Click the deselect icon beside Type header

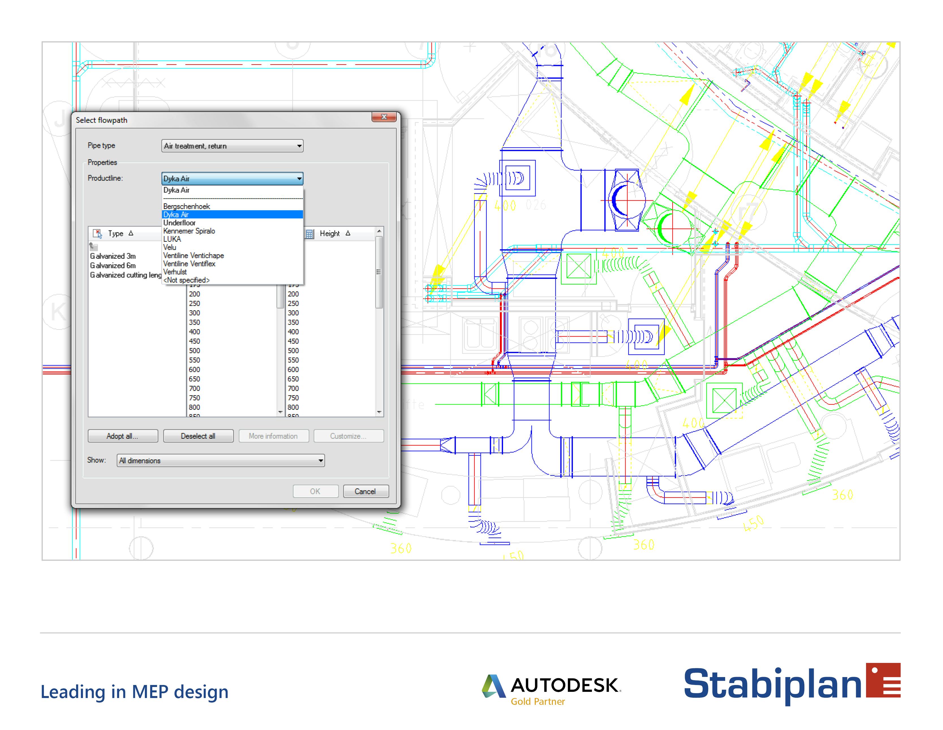click(97, 234)
